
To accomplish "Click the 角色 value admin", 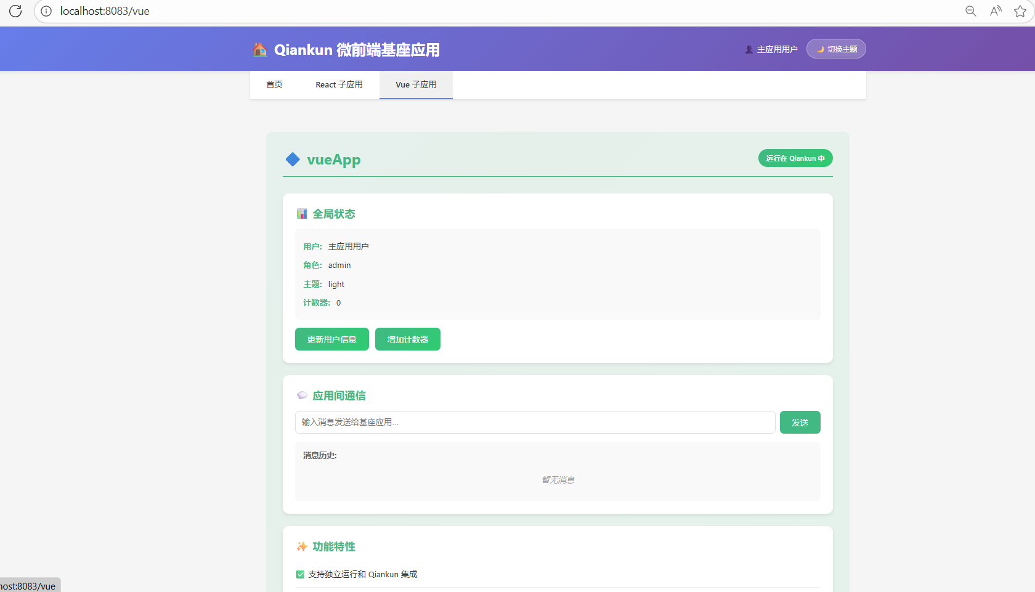I will [x=339, y=266].
